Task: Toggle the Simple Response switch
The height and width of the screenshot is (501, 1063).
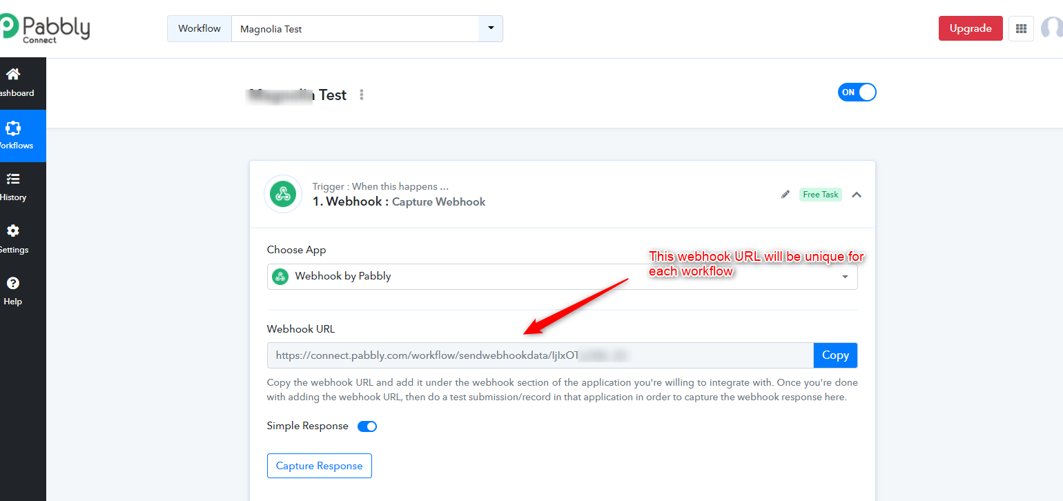Action: 367,426
